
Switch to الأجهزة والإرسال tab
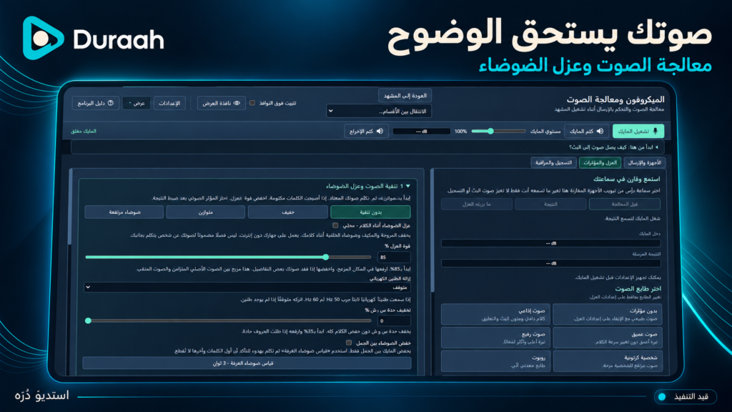[x=644, y=162]
